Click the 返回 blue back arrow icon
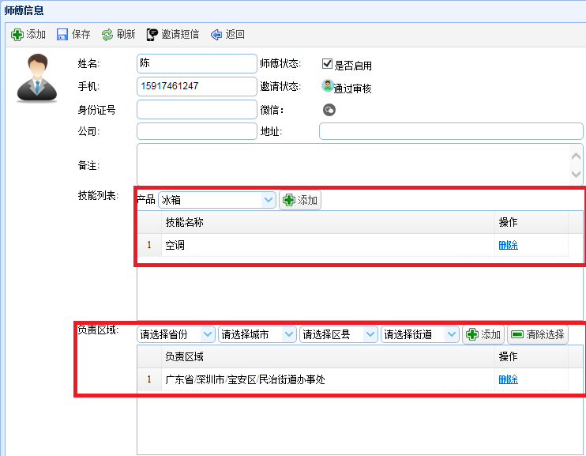586x456 pixels. 216,35
